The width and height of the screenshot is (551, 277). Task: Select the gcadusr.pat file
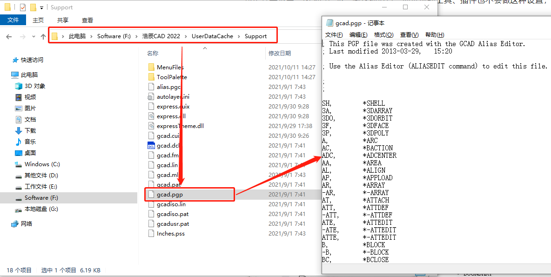[x=173, y=223]
